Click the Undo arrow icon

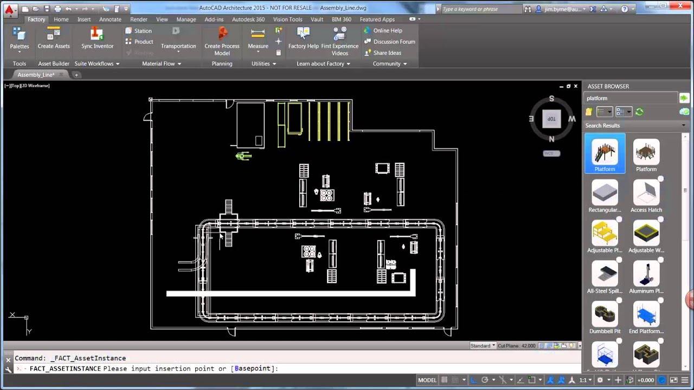(x=68, y=9)
